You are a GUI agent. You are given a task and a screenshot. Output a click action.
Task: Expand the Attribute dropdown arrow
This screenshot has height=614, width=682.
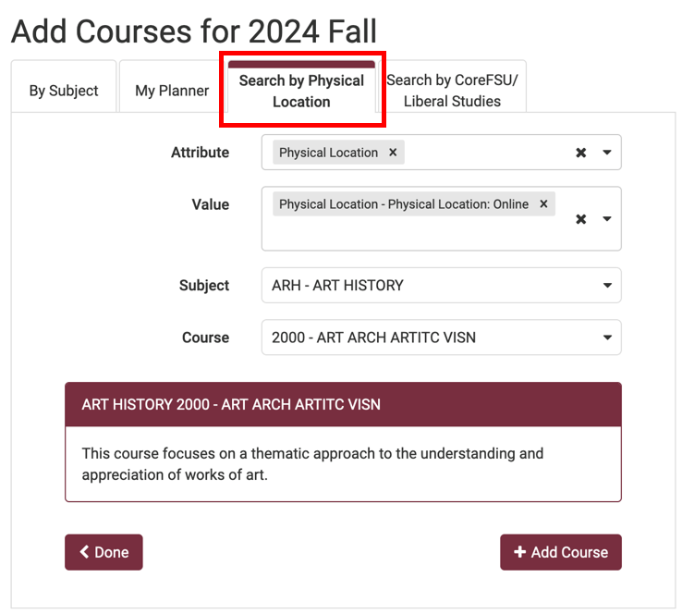point(607,153)
